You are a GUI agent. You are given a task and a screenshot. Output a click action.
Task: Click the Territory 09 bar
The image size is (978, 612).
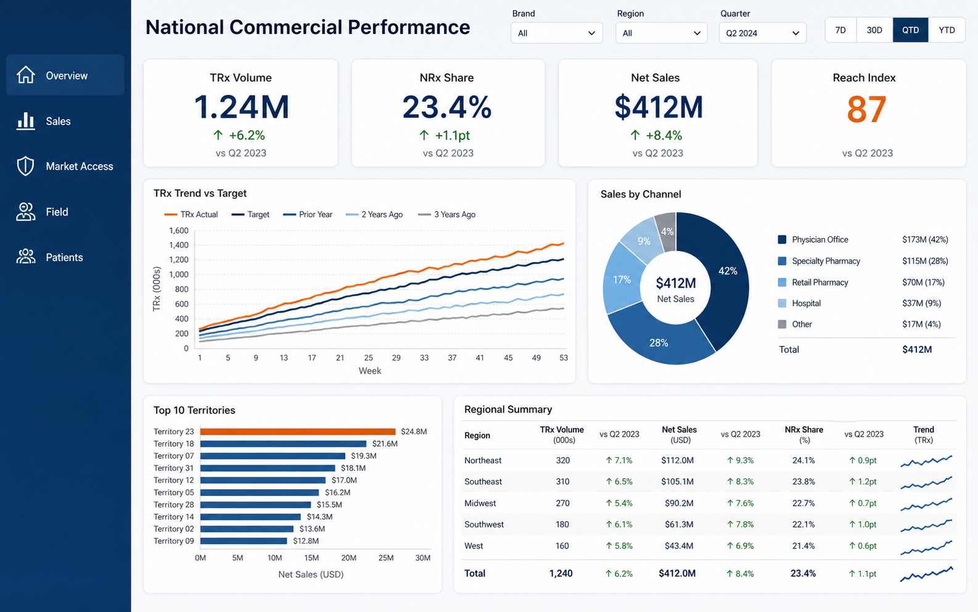pos(244,541)
